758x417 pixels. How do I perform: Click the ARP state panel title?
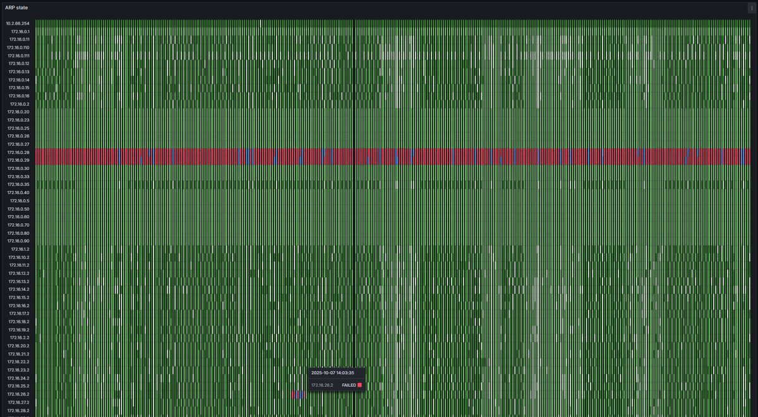pos(16,8)
